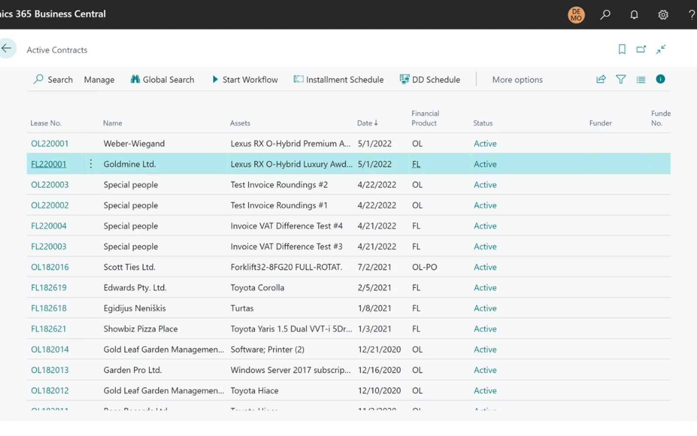Click the 7/2/2021 date cell
This screenshot has height=436, width=697.
pos(374,267)
